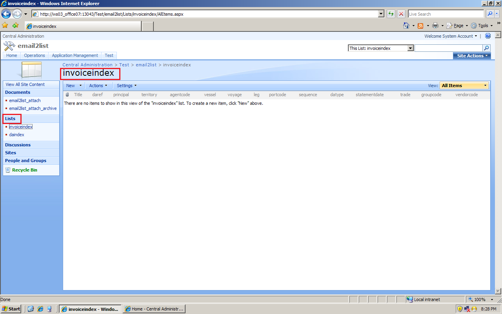This screenshot has width=502, height=314.
Task: Open the Settings menu in list toolbar
Action: (127, 86)
